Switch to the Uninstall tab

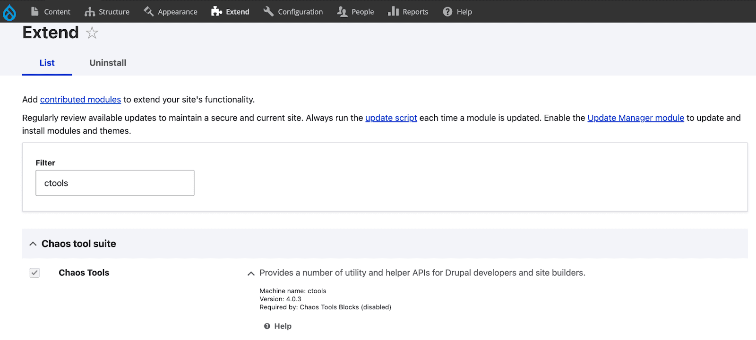tap(108, 63)
